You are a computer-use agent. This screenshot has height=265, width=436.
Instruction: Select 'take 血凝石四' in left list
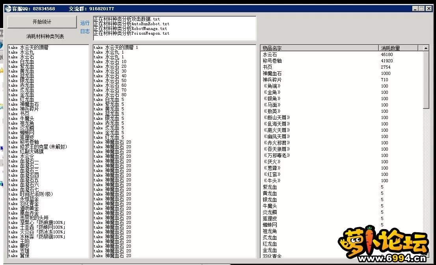click(x=24, y=175)
